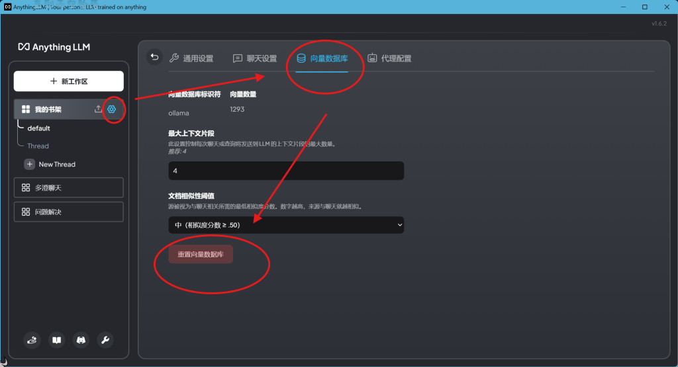Viewport: 678px width, 367px height.
Task: Click the support hand icon in footer
Action: [x=32, y=341]
